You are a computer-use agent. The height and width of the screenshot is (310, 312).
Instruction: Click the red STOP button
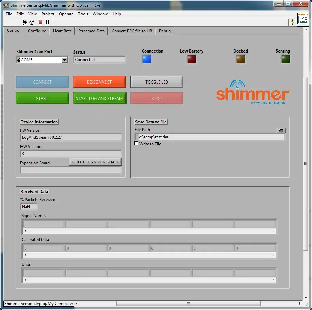pos(157,98)
